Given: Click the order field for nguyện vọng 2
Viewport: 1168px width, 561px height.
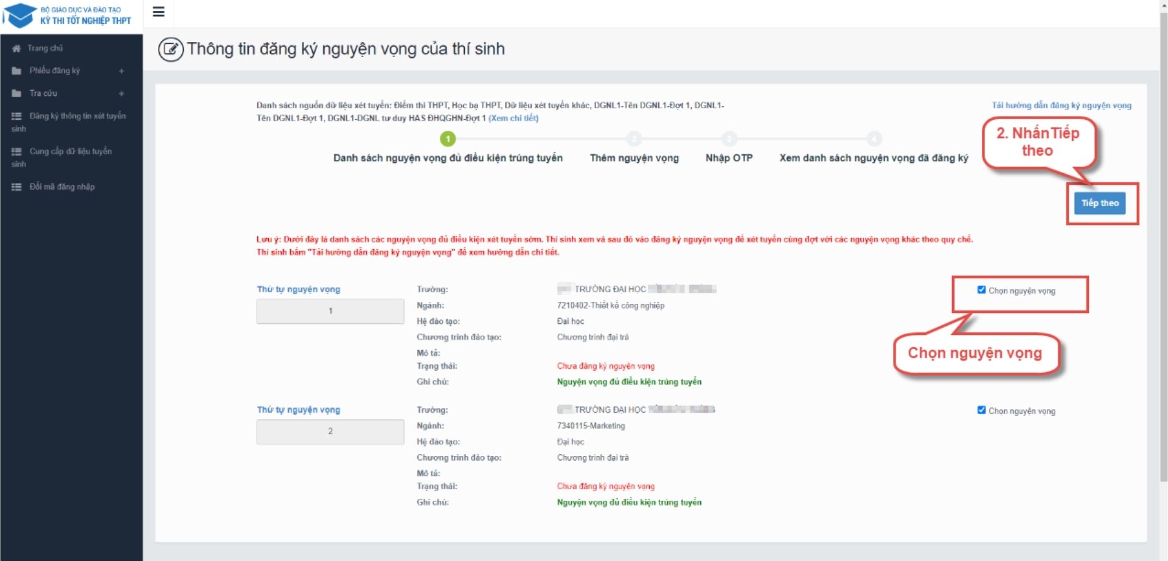Looking at the screenshot, I should click(330, 432).
